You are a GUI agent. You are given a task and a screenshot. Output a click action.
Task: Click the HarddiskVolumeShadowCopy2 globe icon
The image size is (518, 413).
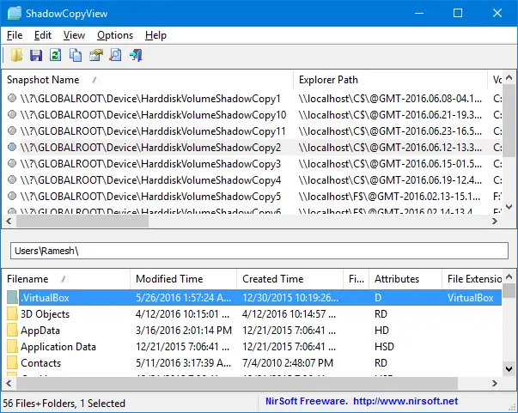[x=12, y=147]
